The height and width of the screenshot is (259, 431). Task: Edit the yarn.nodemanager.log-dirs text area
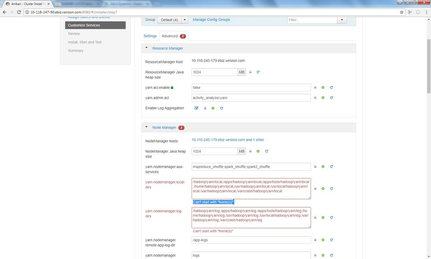[x=251, y=218]
